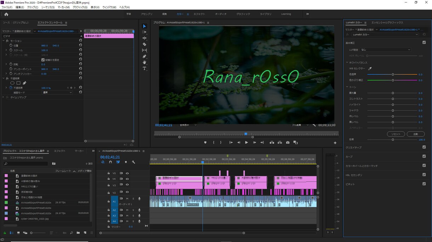Select the Ripple Edit tool
This screenshot has width=432, height=242.
point(144,38)
